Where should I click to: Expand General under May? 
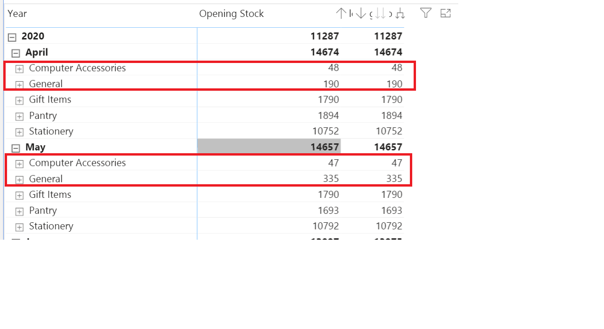click(x=19, y=180)
